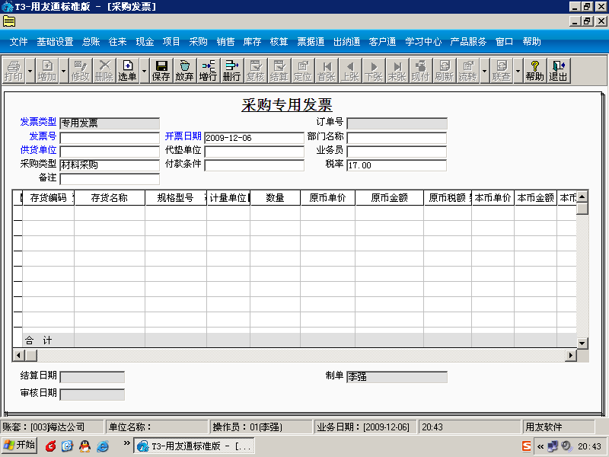Discard changes with 放弃 icon
This screenshot has height=457, width=609.
(184, 70)
